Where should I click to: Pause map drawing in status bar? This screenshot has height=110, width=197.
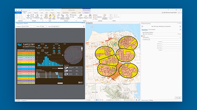[137, 100]
